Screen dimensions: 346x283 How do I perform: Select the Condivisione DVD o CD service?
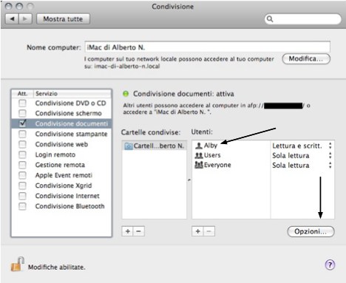point(70,103)
